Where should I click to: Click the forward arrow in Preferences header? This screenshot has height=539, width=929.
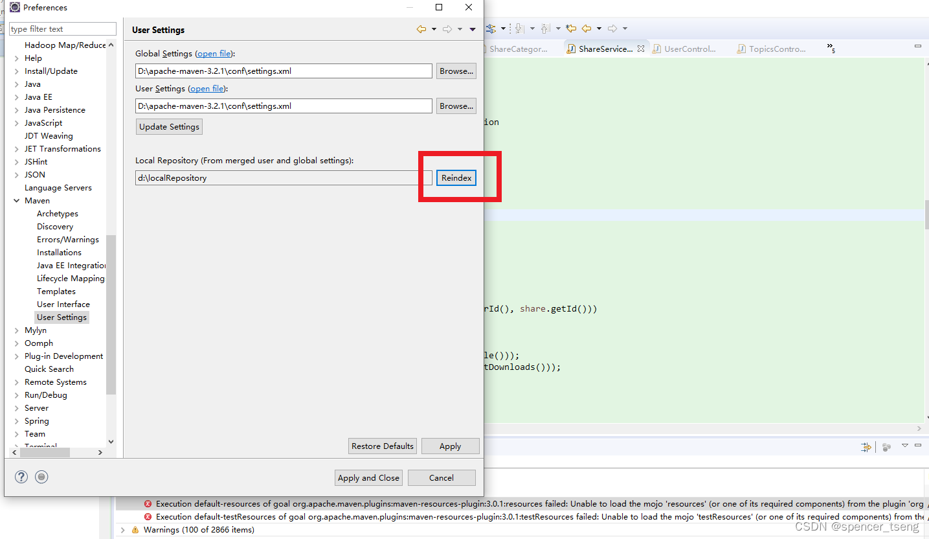click(x=447, y=29)
